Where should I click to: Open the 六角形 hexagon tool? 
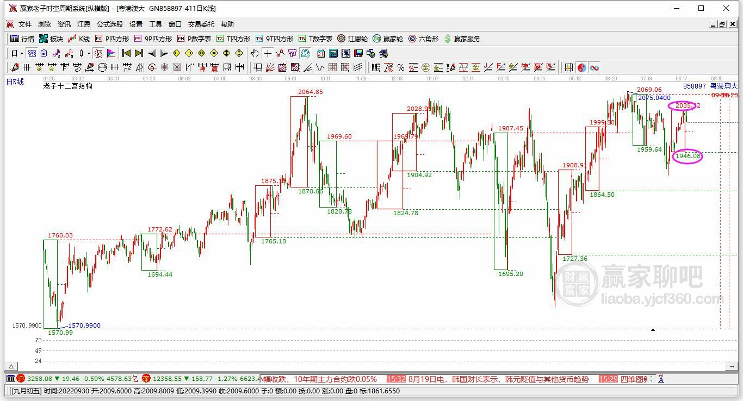click(x=424, y=39)
